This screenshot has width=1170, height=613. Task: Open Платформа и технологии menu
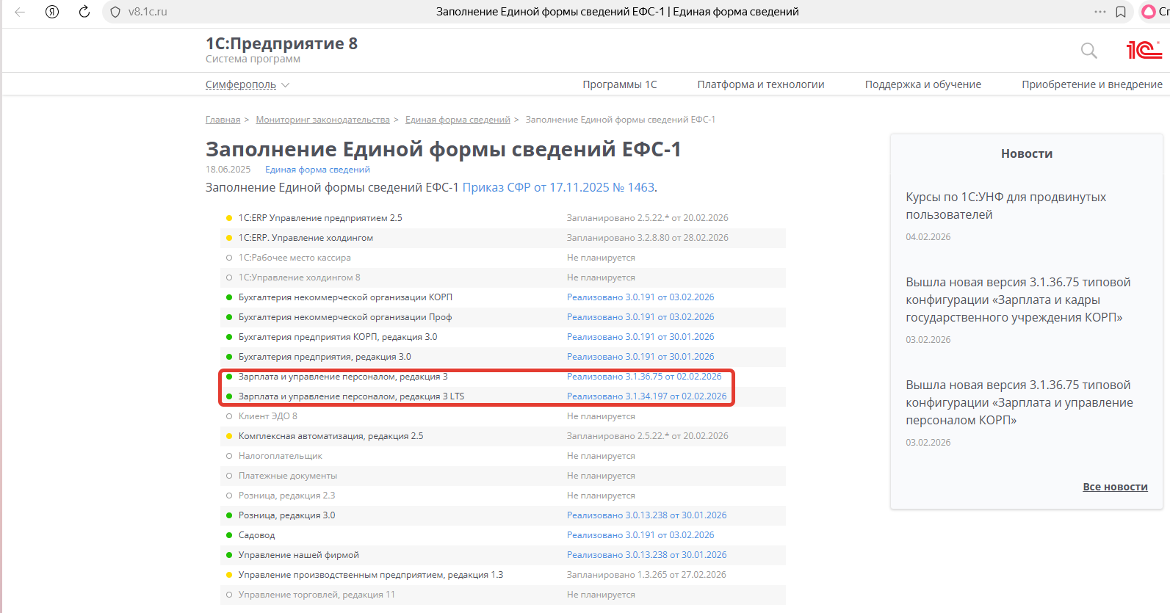[760, 84]
